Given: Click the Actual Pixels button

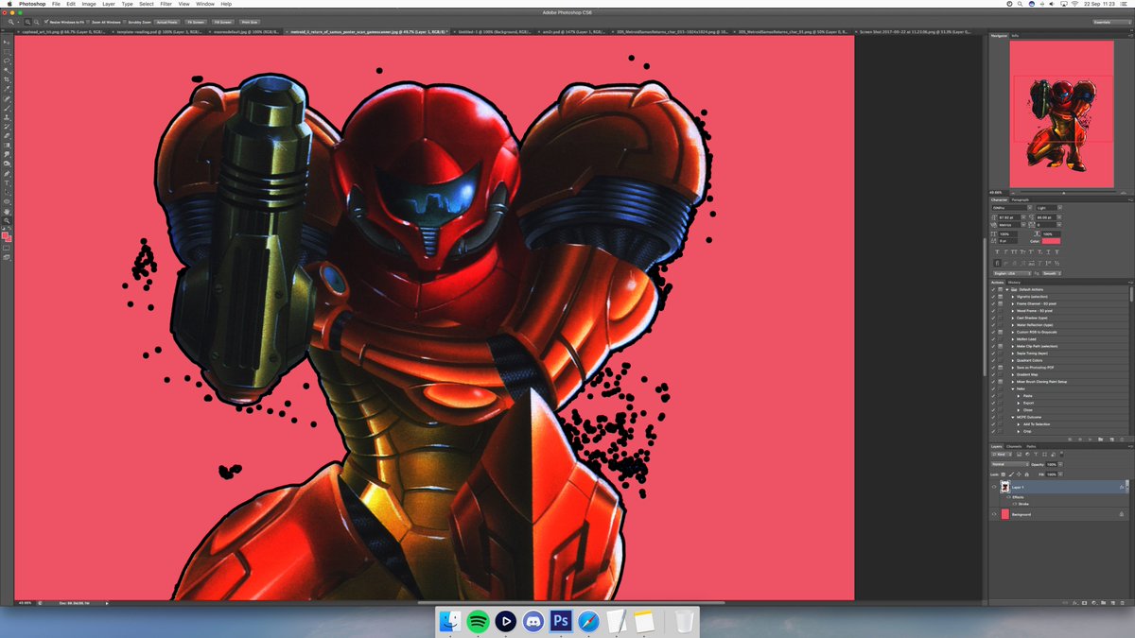Looking at the screenshot, I should coord(167,22).
